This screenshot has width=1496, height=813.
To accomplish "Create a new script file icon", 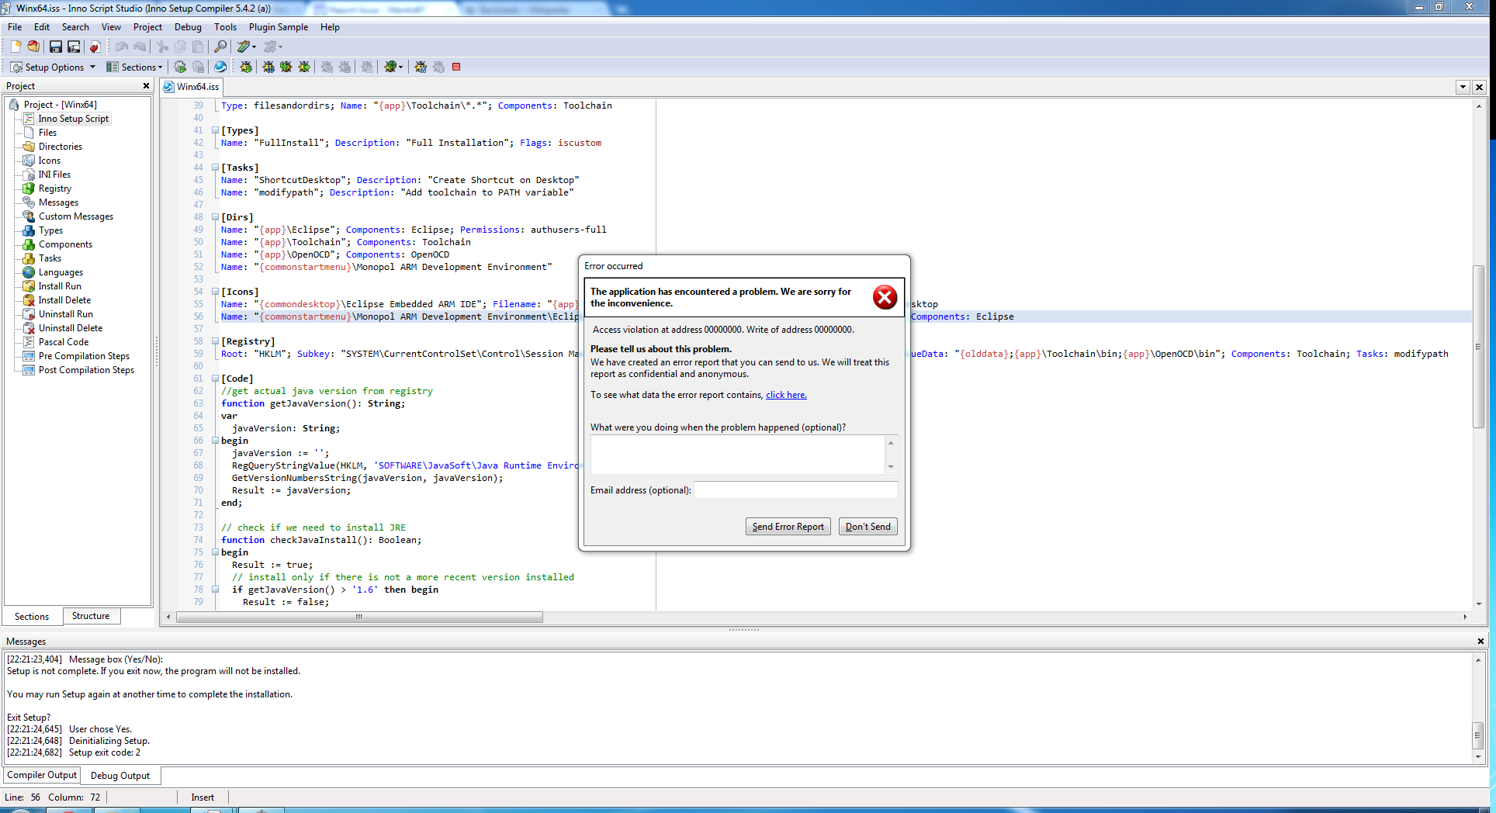I will click(16, 47).
